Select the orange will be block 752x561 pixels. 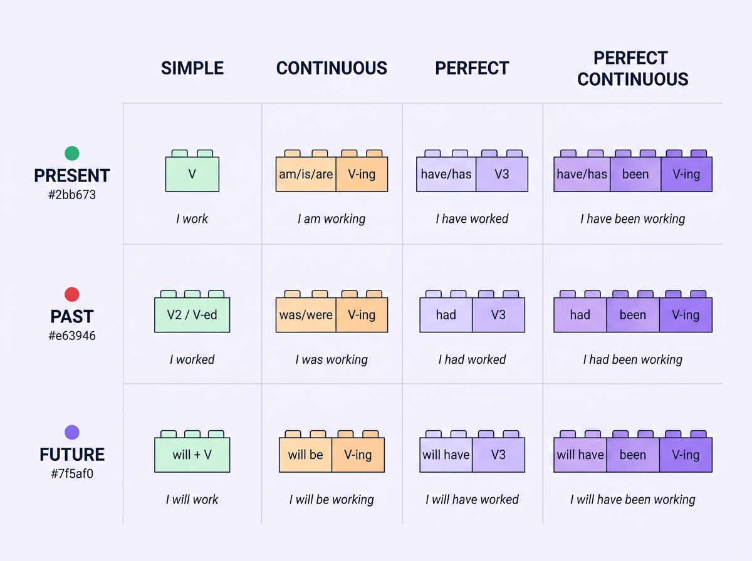click(305, 455)
